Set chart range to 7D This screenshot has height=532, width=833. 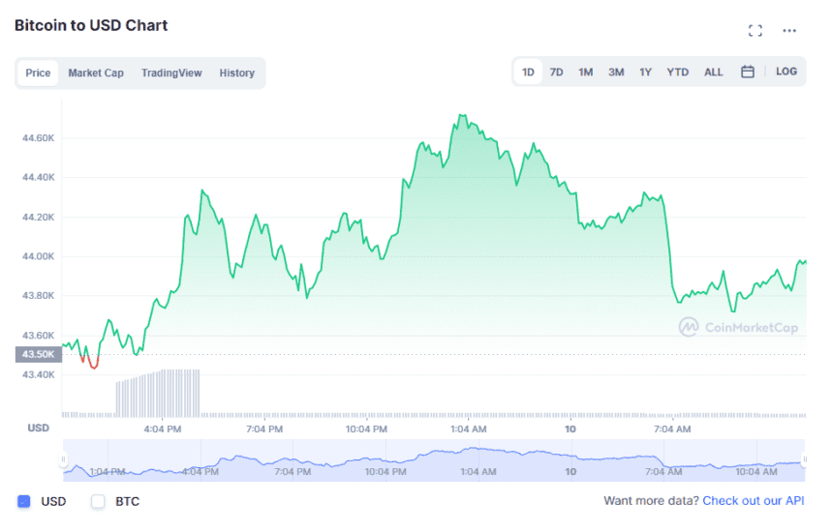point(557,72)
